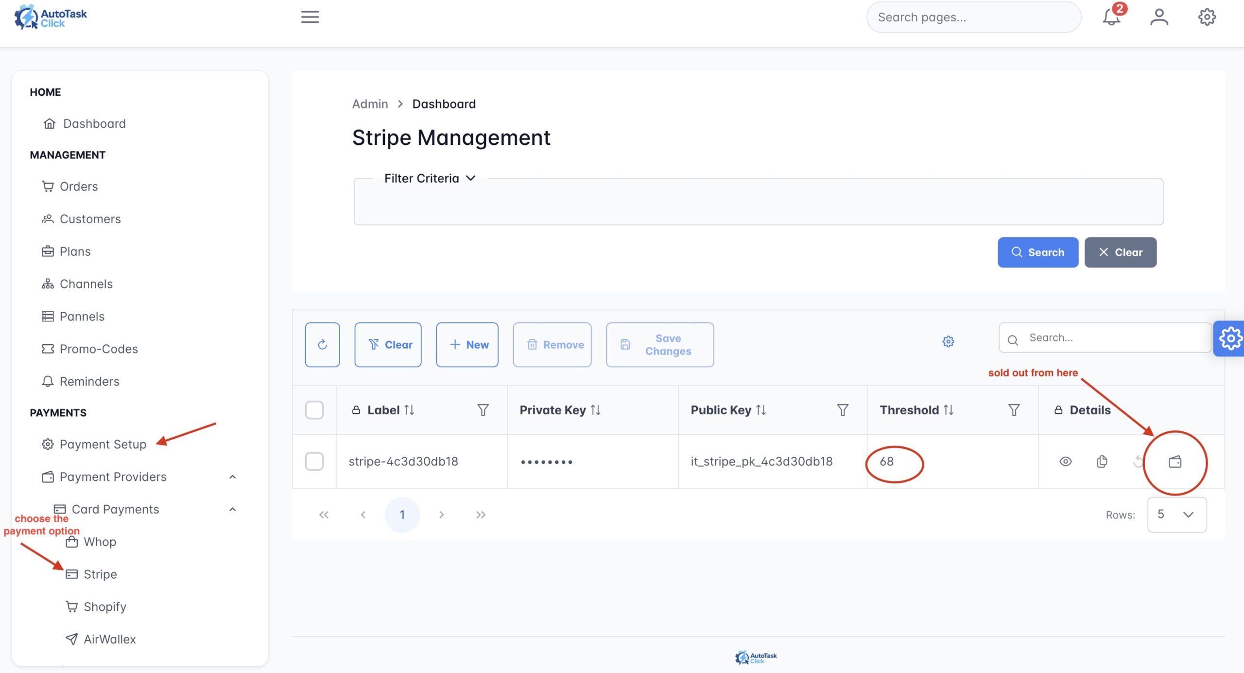Screen dimensions: 1244x673
Task: Click the Remove button
Action: click(552, 344)
